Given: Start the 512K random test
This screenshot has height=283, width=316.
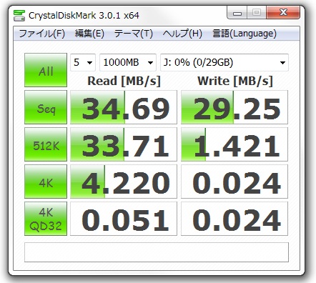Looking at the screenshot, I should click(46, 144).
